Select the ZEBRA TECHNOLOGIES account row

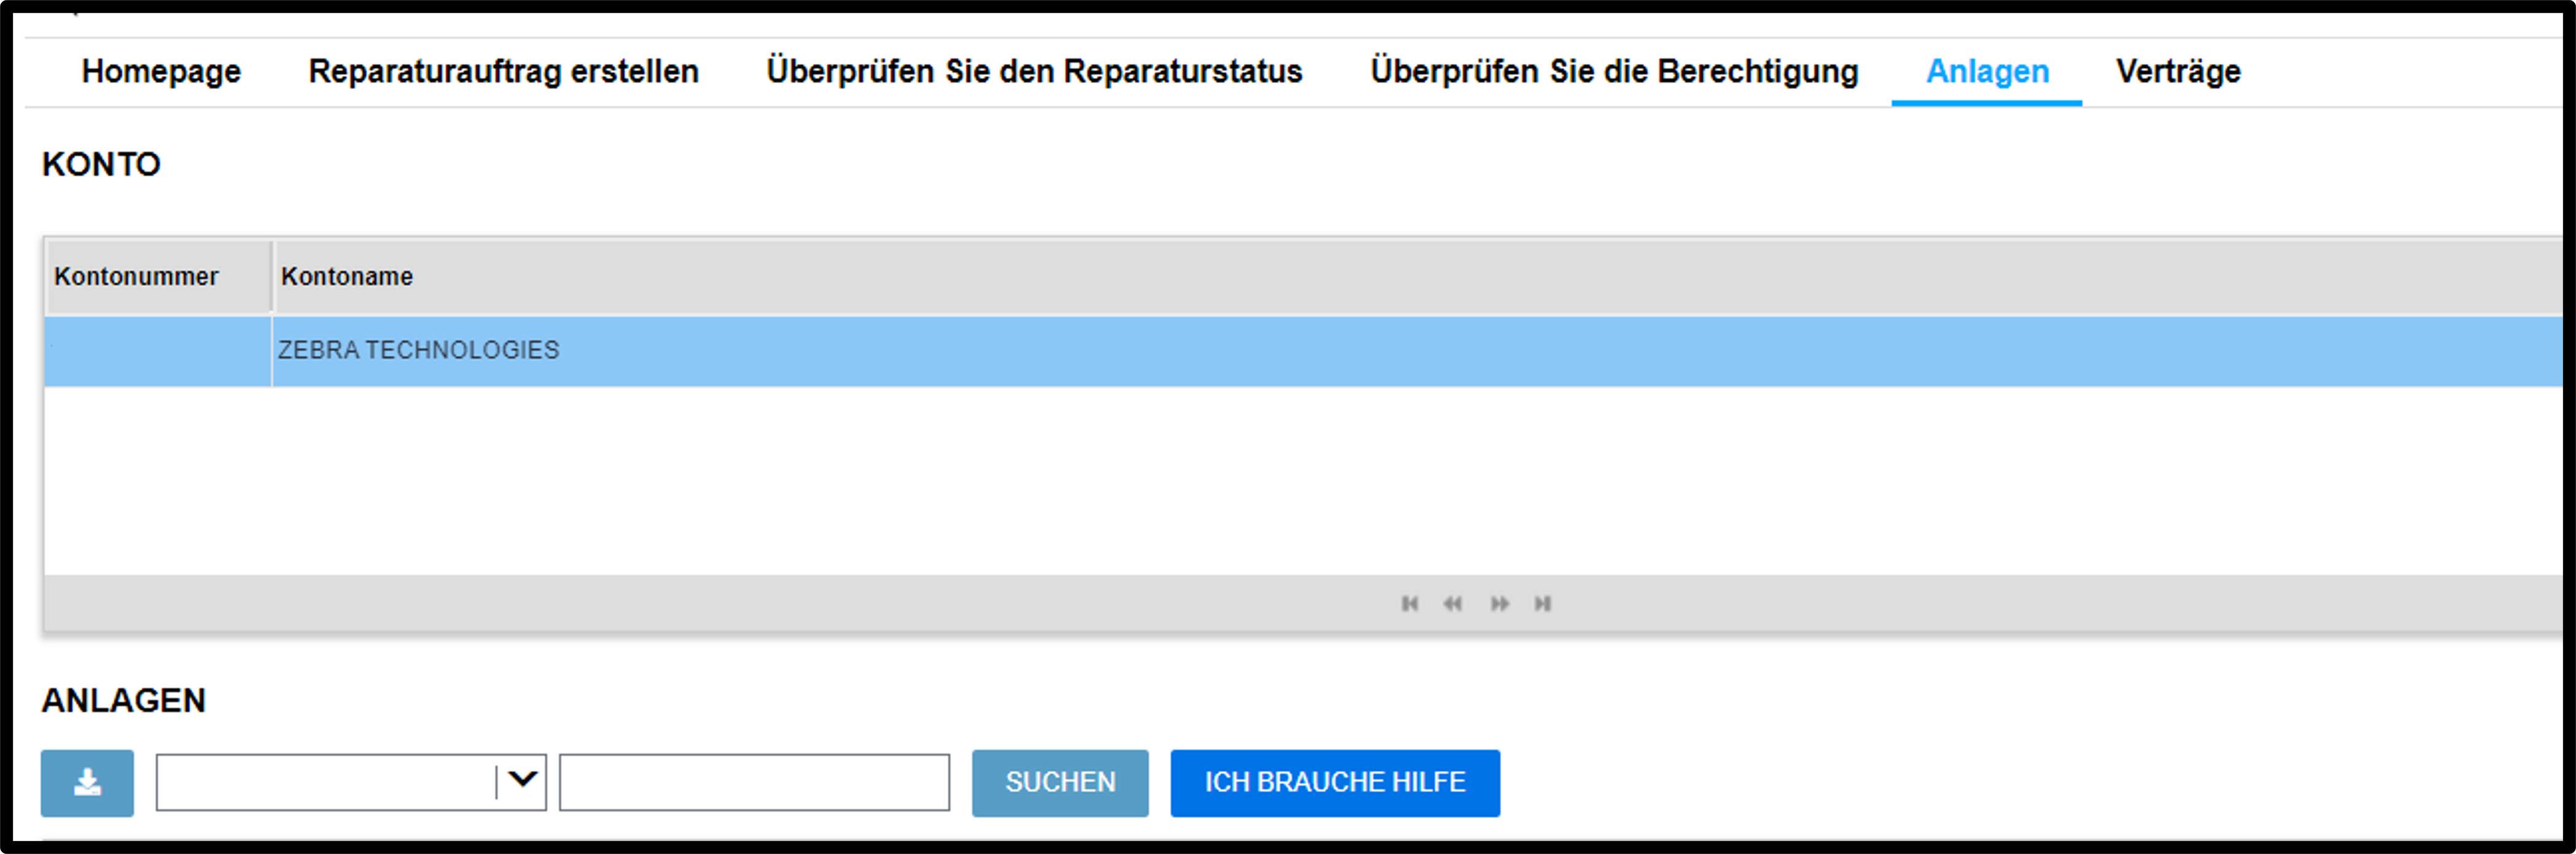[x=1303, y=351]
